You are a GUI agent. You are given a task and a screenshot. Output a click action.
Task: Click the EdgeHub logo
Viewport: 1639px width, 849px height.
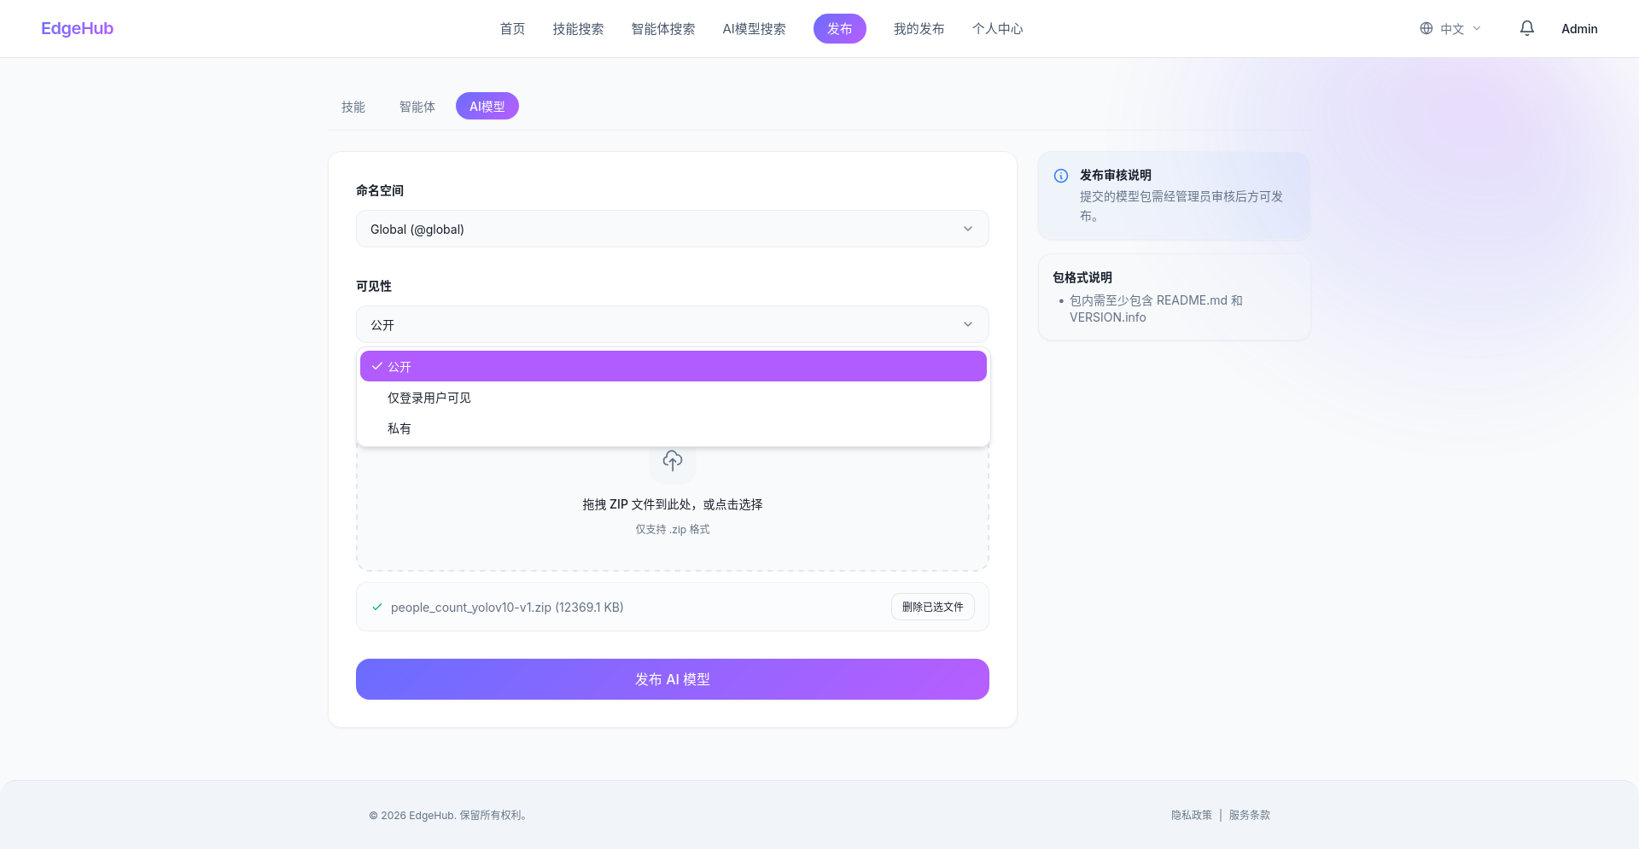coord(77,28)
